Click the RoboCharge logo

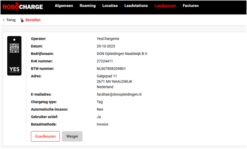tap(23, 6)
